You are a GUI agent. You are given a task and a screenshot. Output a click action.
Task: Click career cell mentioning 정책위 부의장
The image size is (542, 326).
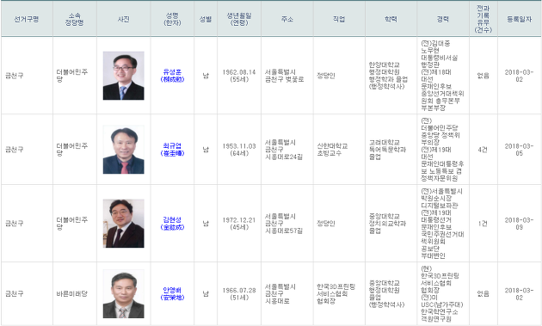[442, 150]
